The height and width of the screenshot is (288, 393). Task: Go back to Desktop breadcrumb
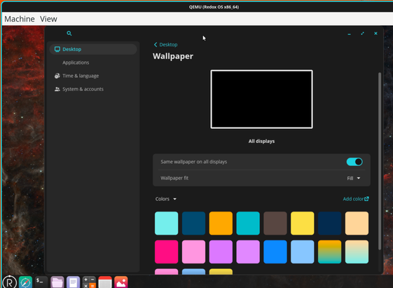(165, 45)
